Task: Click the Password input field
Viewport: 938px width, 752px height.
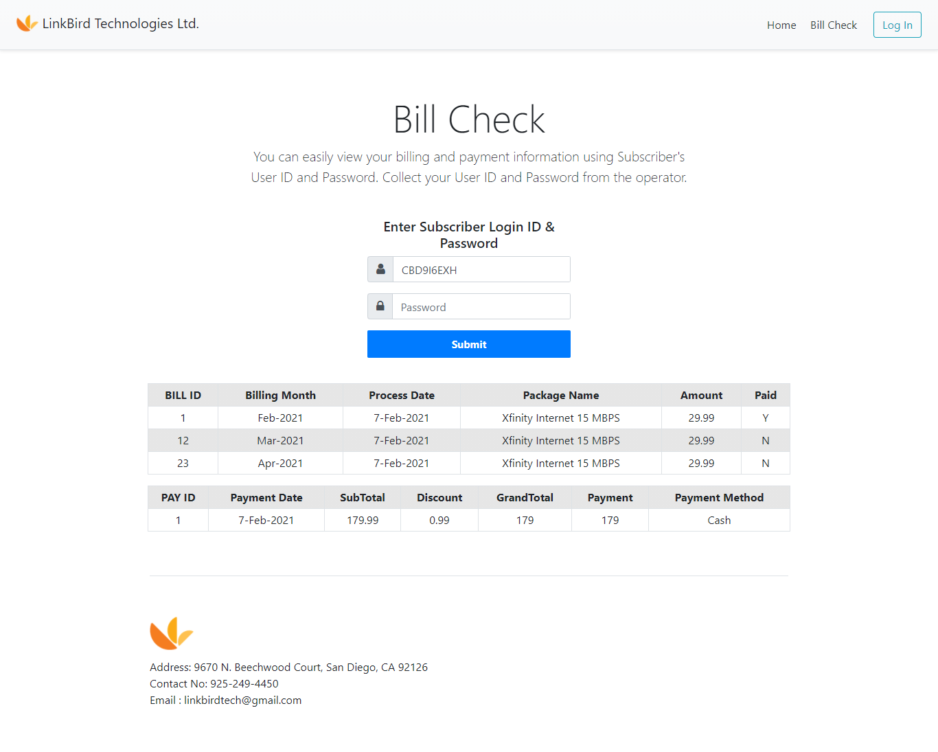Action: tap(481, 306)
